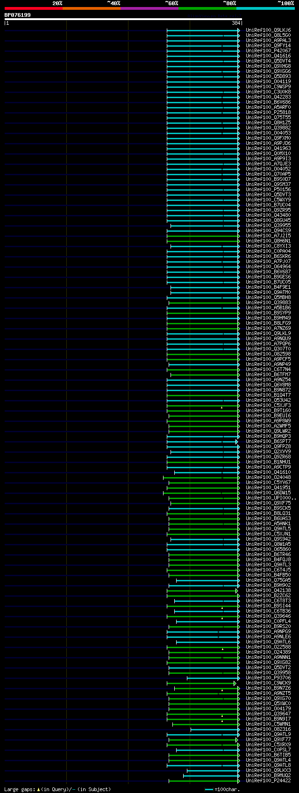Click the label UniRef100_Q39646

[x=268, y=616]
